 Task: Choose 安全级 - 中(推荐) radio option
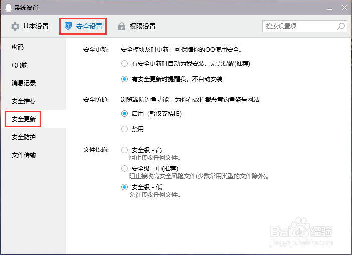tap(124, 168)
